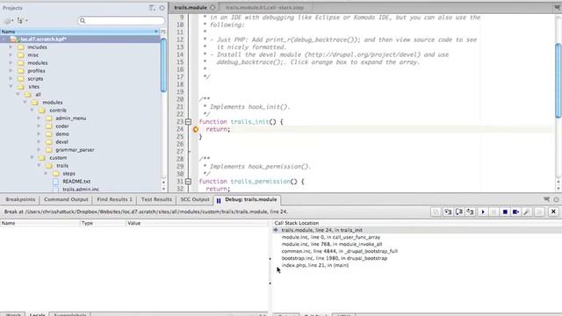562x316 pixels.
Task: Select the Debug: trails.module tab
Action: tap(248, 199)
